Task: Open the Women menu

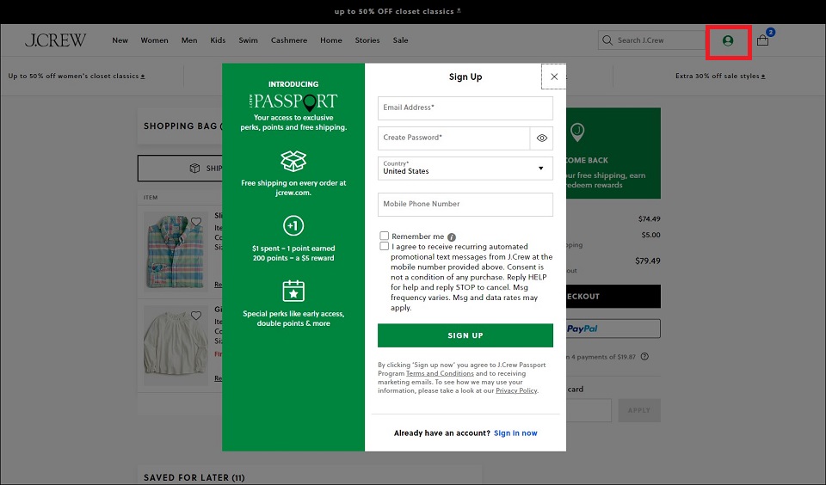Action: pos(154,40)
